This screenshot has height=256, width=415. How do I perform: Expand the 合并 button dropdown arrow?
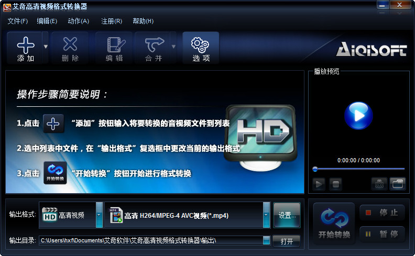point(173,47)
